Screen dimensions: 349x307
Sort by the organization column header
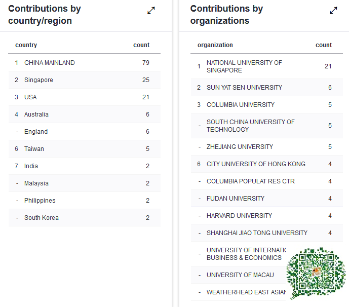coord(215,45)
